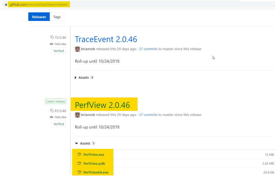
Task: Click the Verified badge under T2.0.46
Action: 59,51
